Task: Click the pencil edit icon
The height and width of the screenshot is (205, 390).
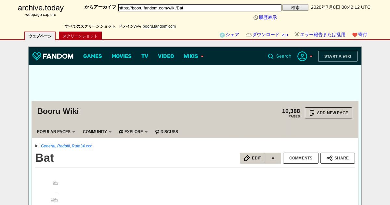Action: [247, 158]
